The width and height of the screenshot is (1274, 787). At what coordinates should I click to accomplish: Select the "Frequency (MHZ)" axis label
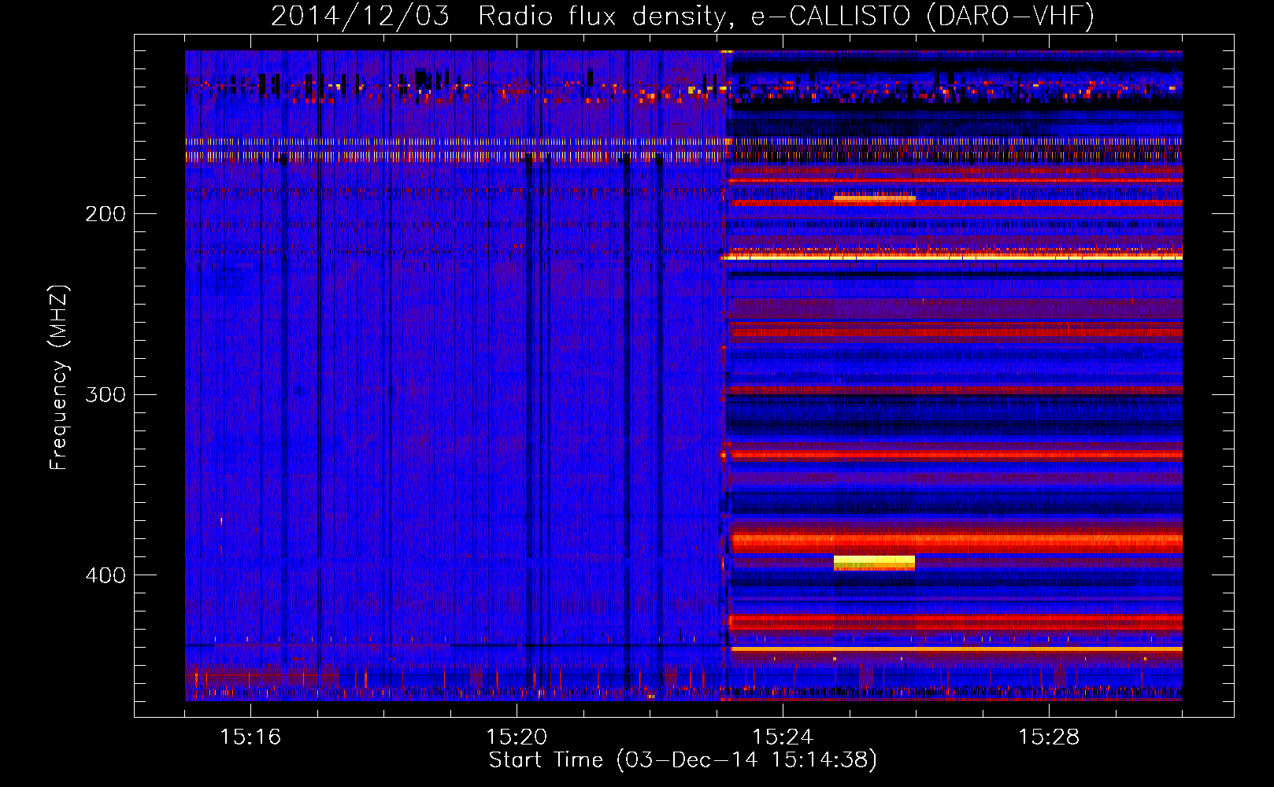click(59, 378)
